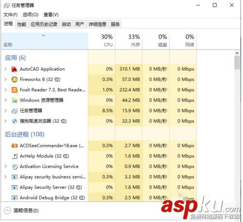Click the Fireworks 8 process icon

point(14,79)
